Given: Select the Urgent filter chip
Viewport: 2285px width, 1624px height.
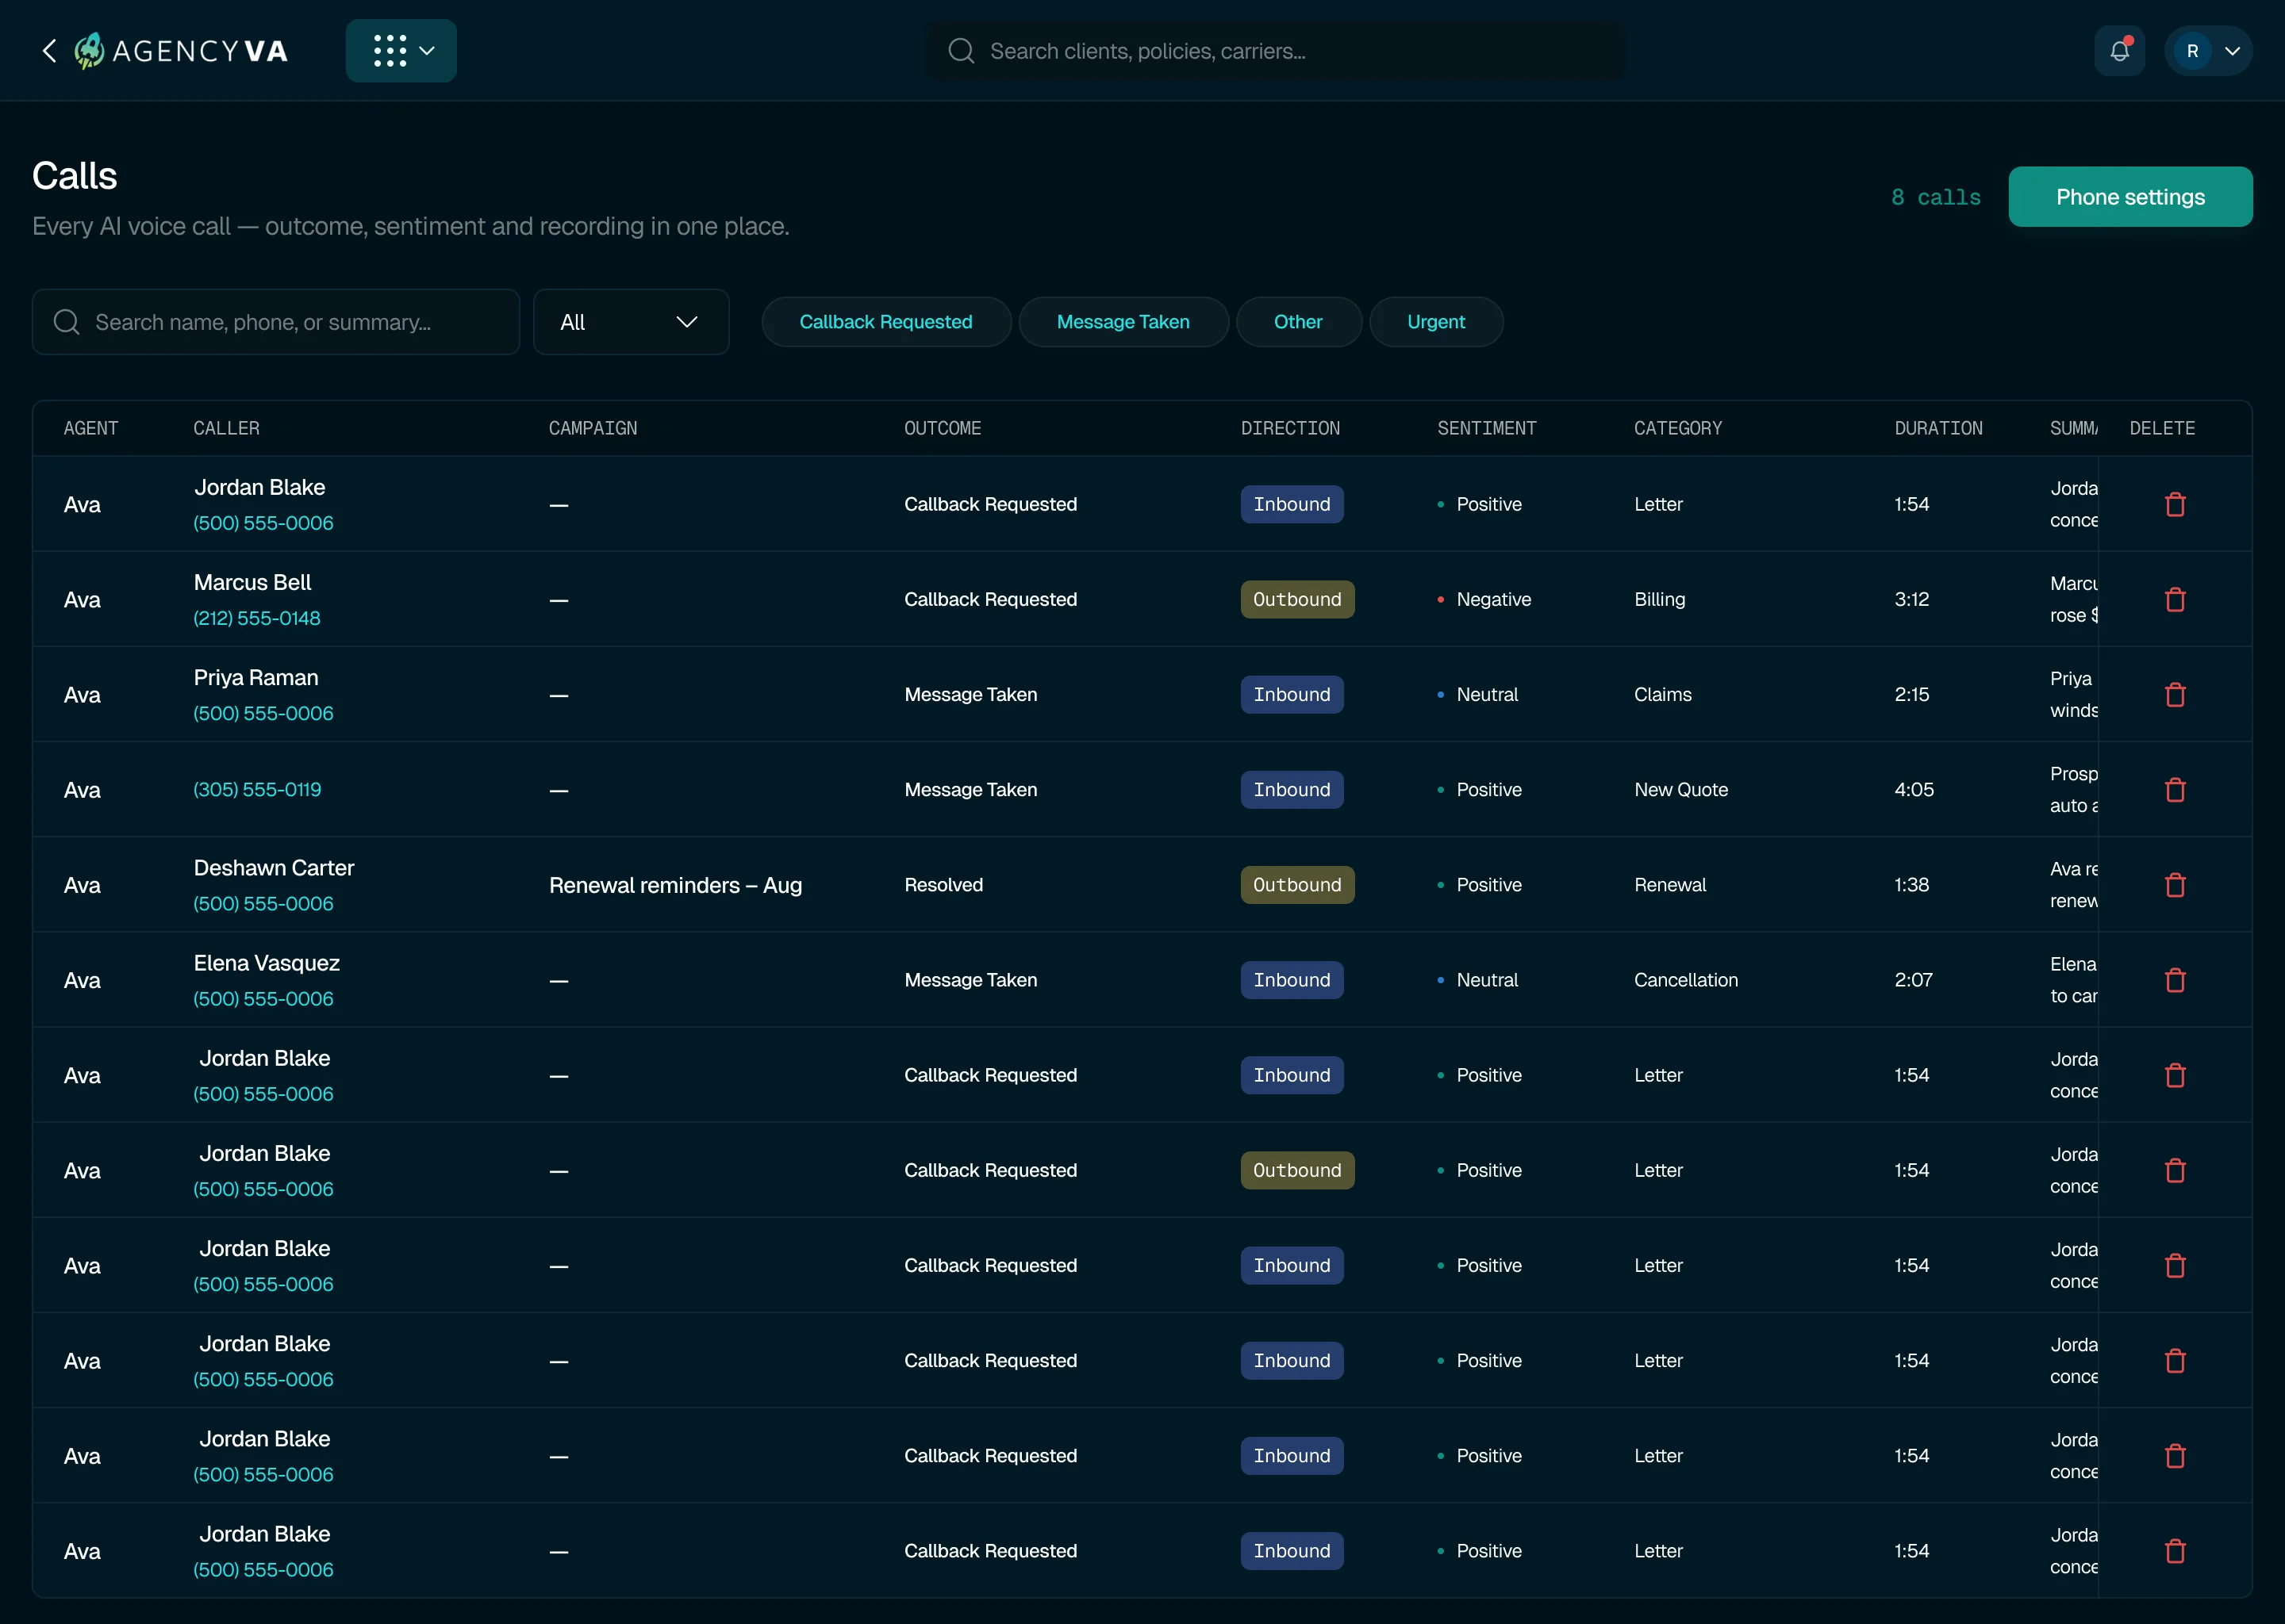Looking at the screenshot, I should point(1435,322).
